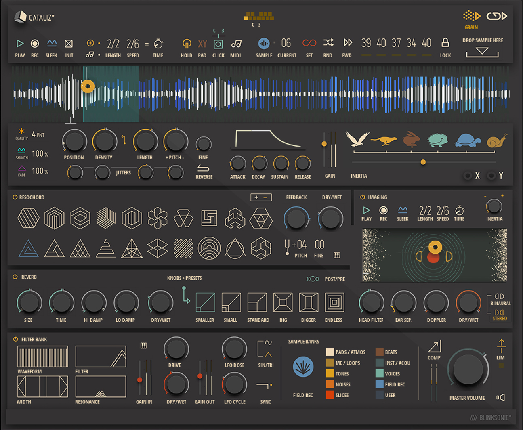Select the Slices red color swatch
523x430 pixels.
click(x=330, y=395)
